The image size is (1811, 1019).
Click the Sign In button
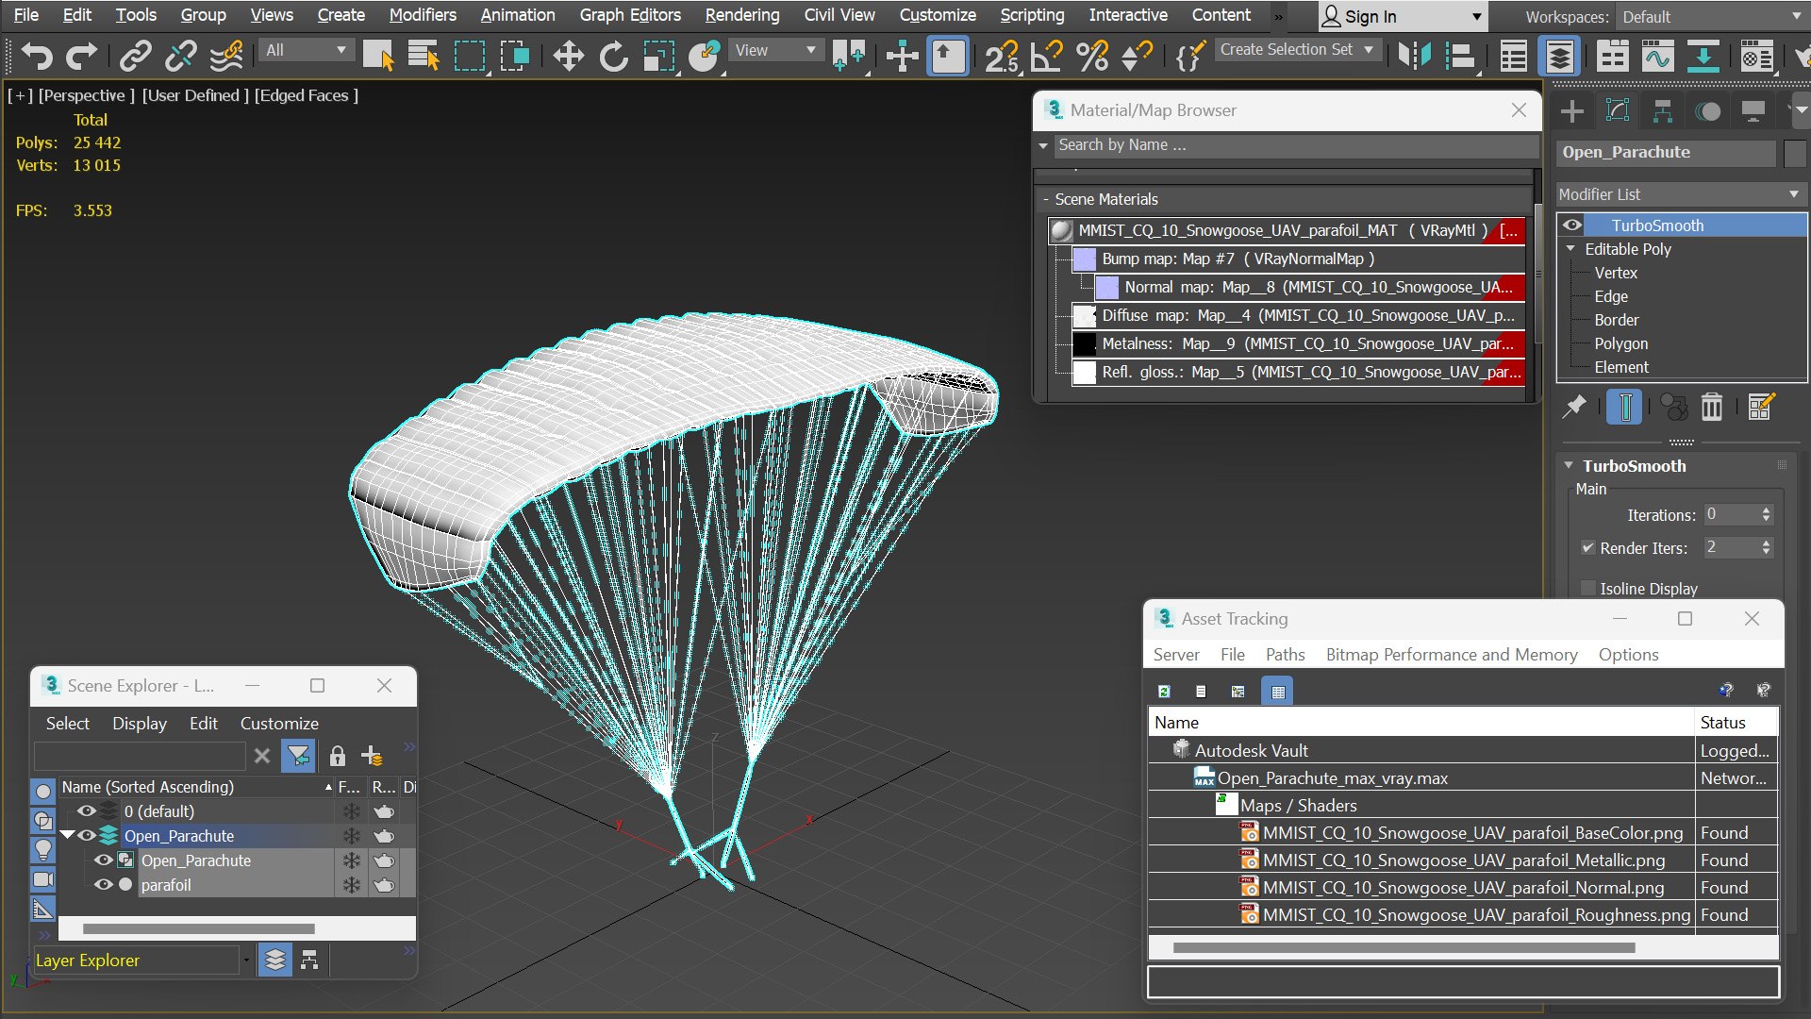(x=1403, y=16)
